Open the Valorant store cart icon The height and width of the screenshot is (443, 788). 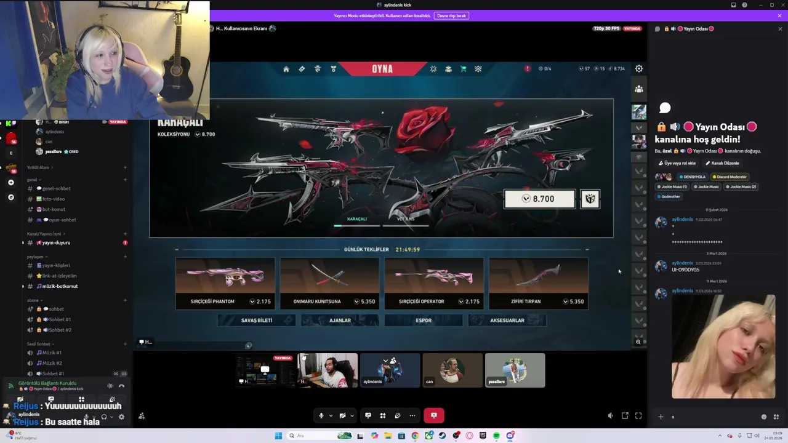point(463,69)
